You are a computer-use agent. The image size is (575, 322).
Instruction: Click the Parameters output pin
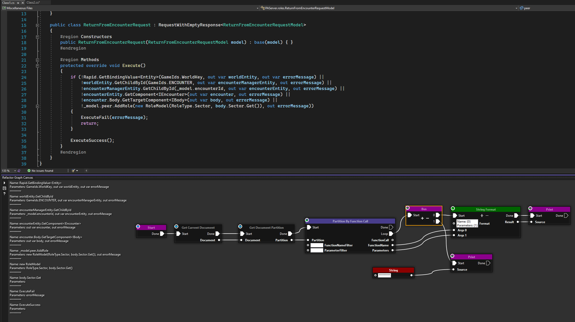(x=393, y=250)
